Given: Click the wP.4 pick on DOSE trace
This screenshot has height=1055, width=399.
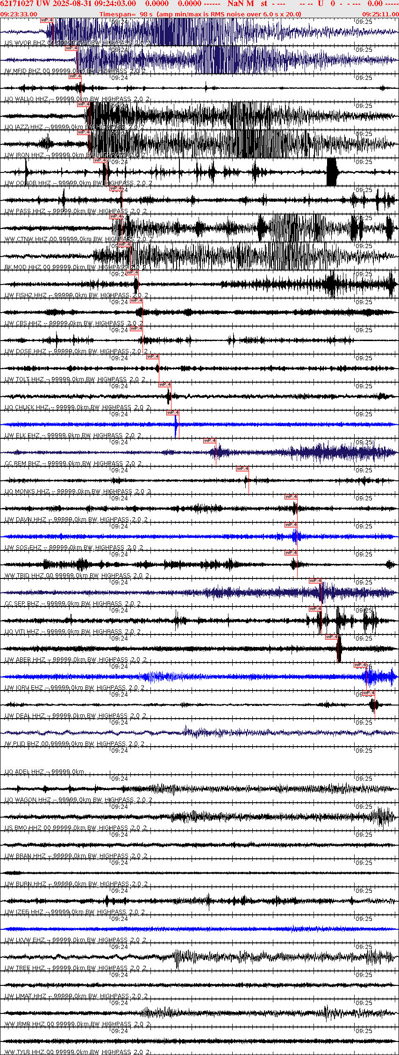Looking at the screenshot, I should (x=136, y=328).
